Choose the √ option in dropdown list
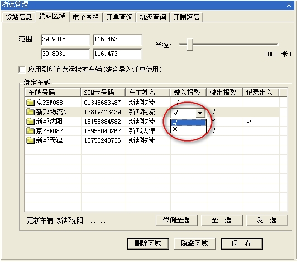Viewport: 297px width, 262px height. point(188,123)
